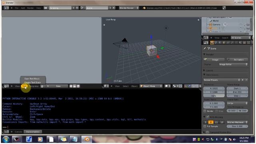Image resolution: width=256 pixels, height=144 pixels.
Task: Click the Aspect X 1.000 field
Action: pos(214,103)
